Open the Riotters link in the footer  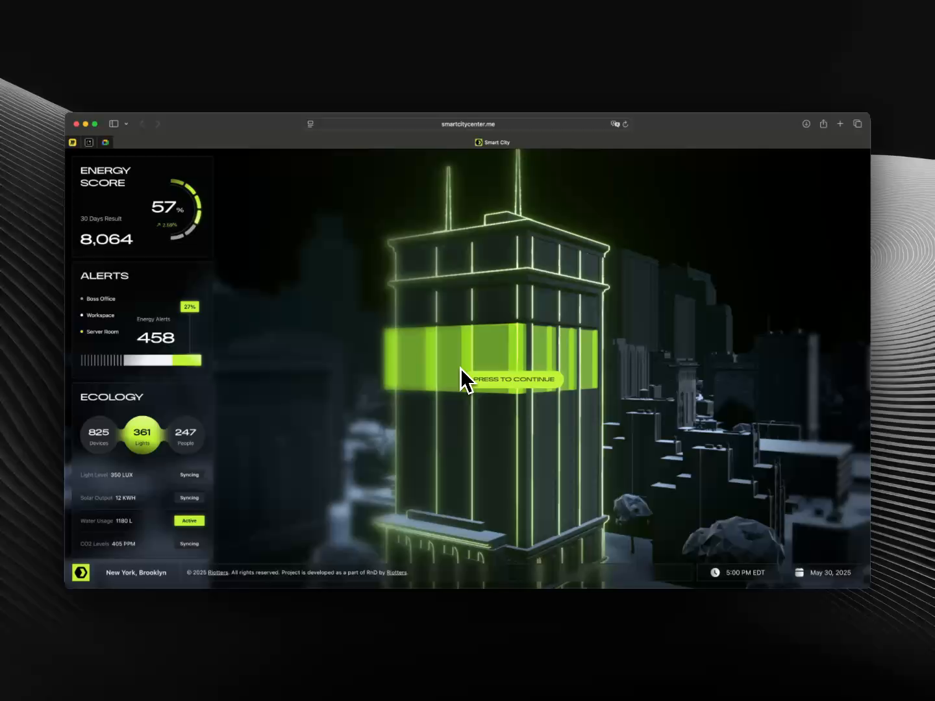[x=217, y=572]
